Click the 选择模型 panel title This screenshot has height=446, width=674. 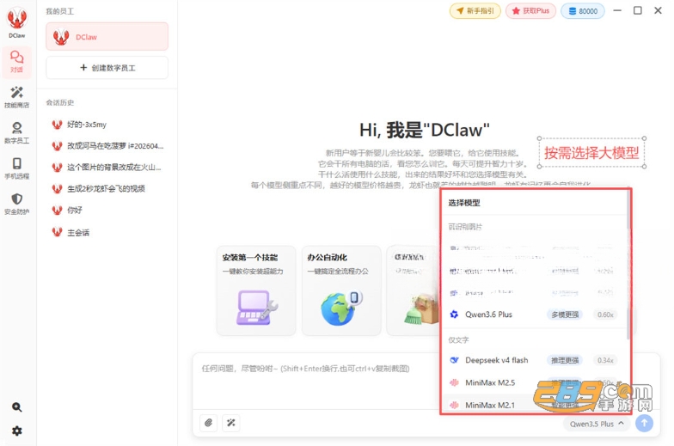click(464, 203)
